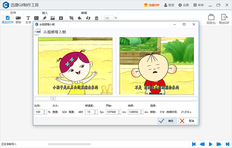This screenshot has width=232, height=148.
Task: Maximize the 从视频导入帧 dialog
Action: tap(184, 24)
